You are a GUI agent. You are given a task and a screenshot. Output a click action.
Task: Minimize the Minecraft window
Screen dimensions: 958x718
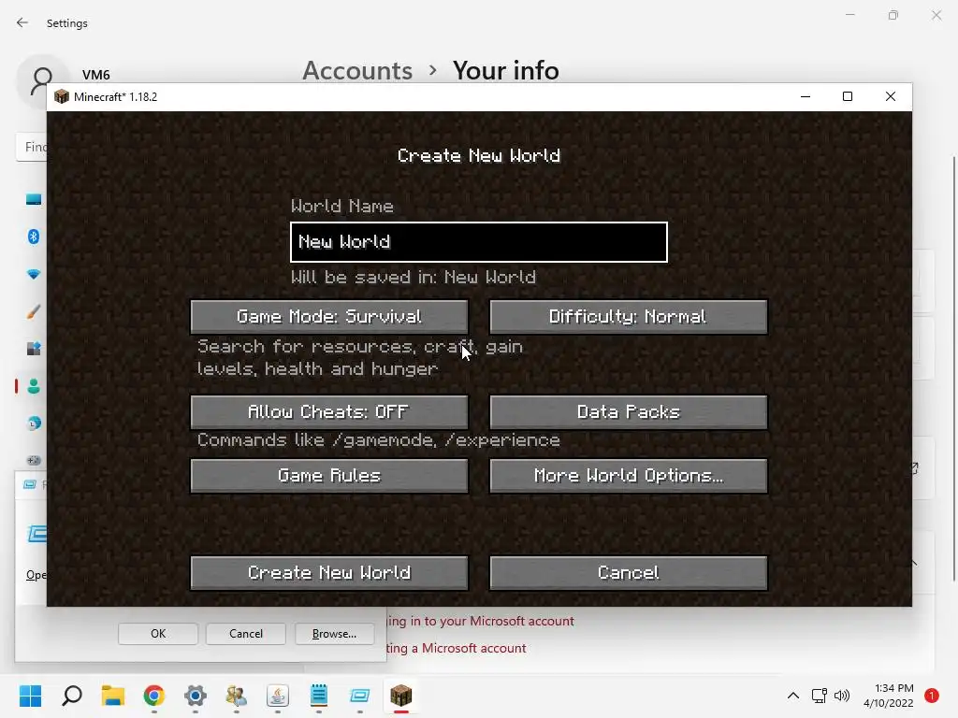coord(806,96)
